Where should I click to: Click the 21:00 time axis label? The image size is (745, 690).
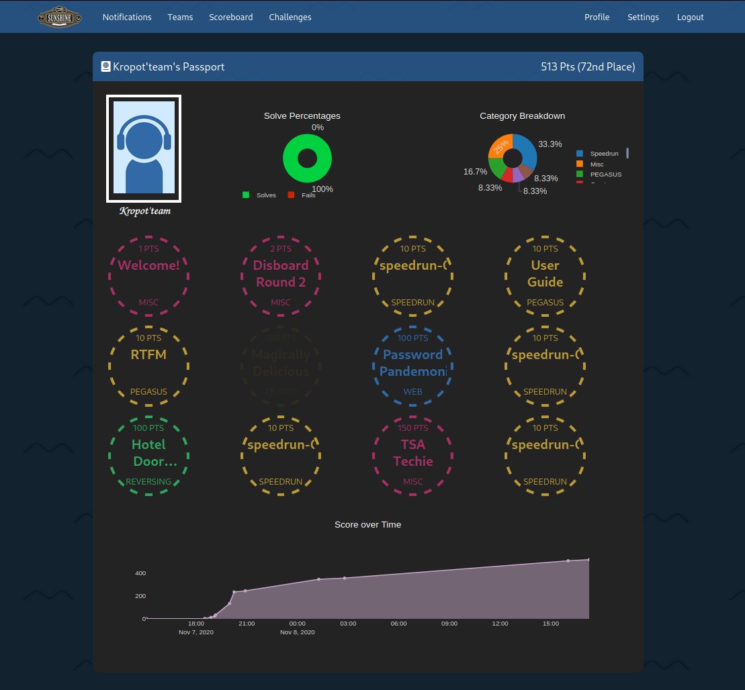pos(247,624)
